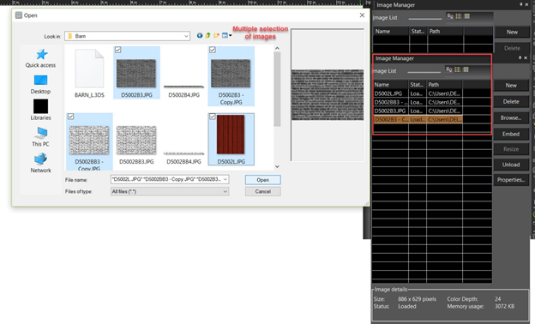Uncheck the checkbox on D5002L.JPG red thumbnail

pyautogui.click(x=213, y=117)
